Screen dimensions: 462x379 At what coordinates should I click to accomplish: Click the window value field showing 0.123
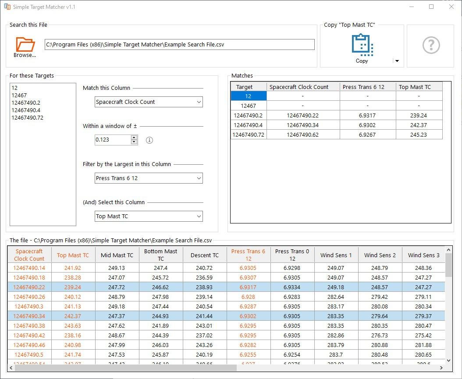113,140
